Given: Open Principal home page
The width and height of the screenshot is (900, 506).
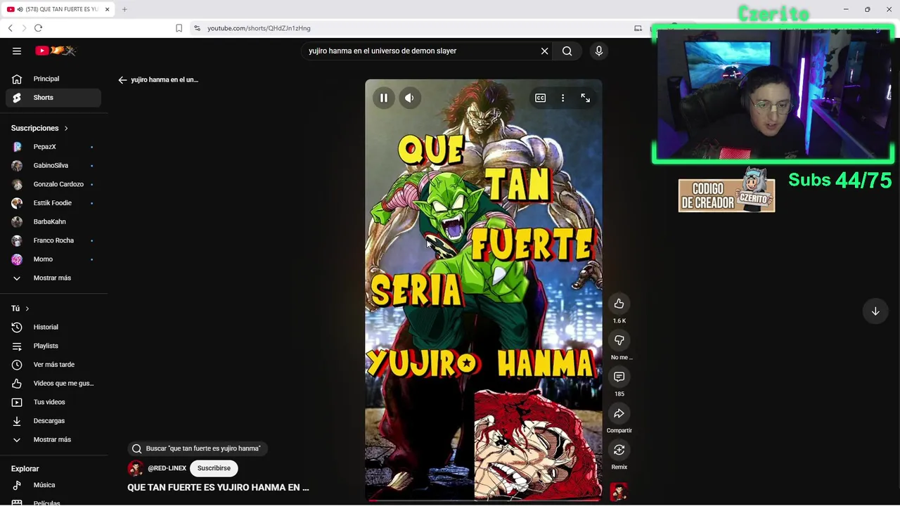Looking at the screenshot, I should coord(53,79).
